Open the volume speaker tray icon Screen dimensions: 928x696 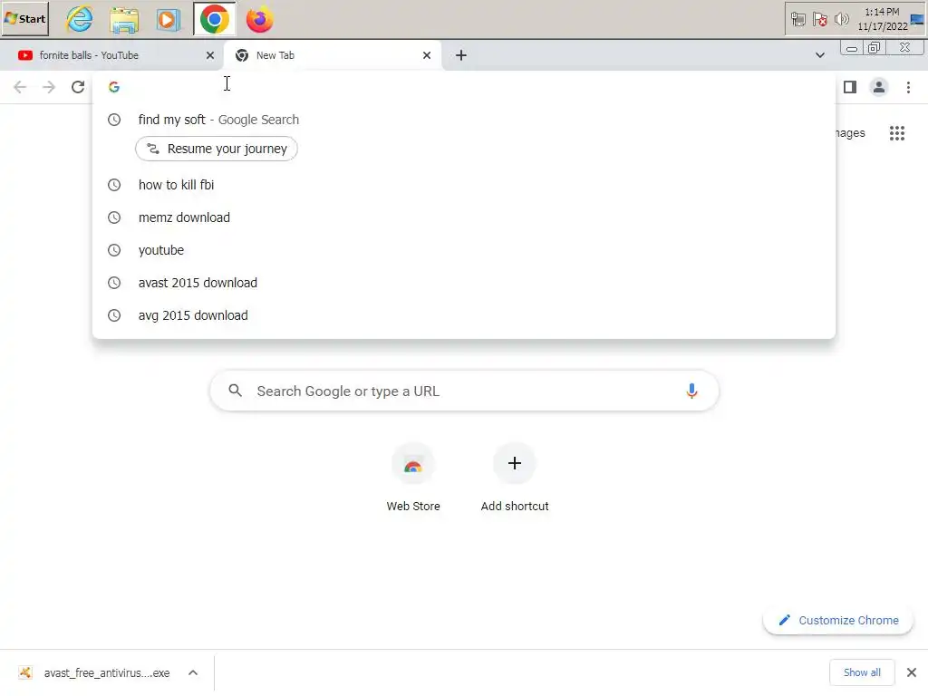tap(841, 20)
